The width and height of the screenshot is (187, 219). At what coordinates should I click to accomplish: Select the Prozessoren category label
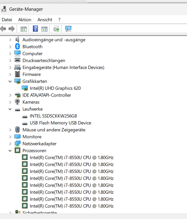[35, 151]
